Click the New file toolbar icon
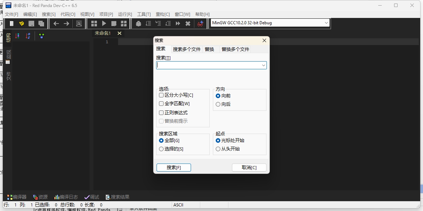 12,24
